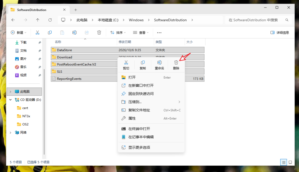299x172 pixels.
Task: Open the cert folder in the tree
Action: click(x=25, y=108)
